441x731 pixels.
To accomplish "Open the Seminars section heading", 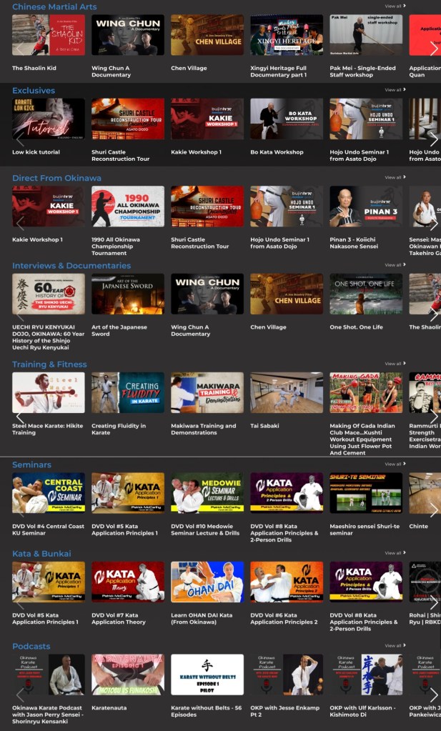I will 31,464.
